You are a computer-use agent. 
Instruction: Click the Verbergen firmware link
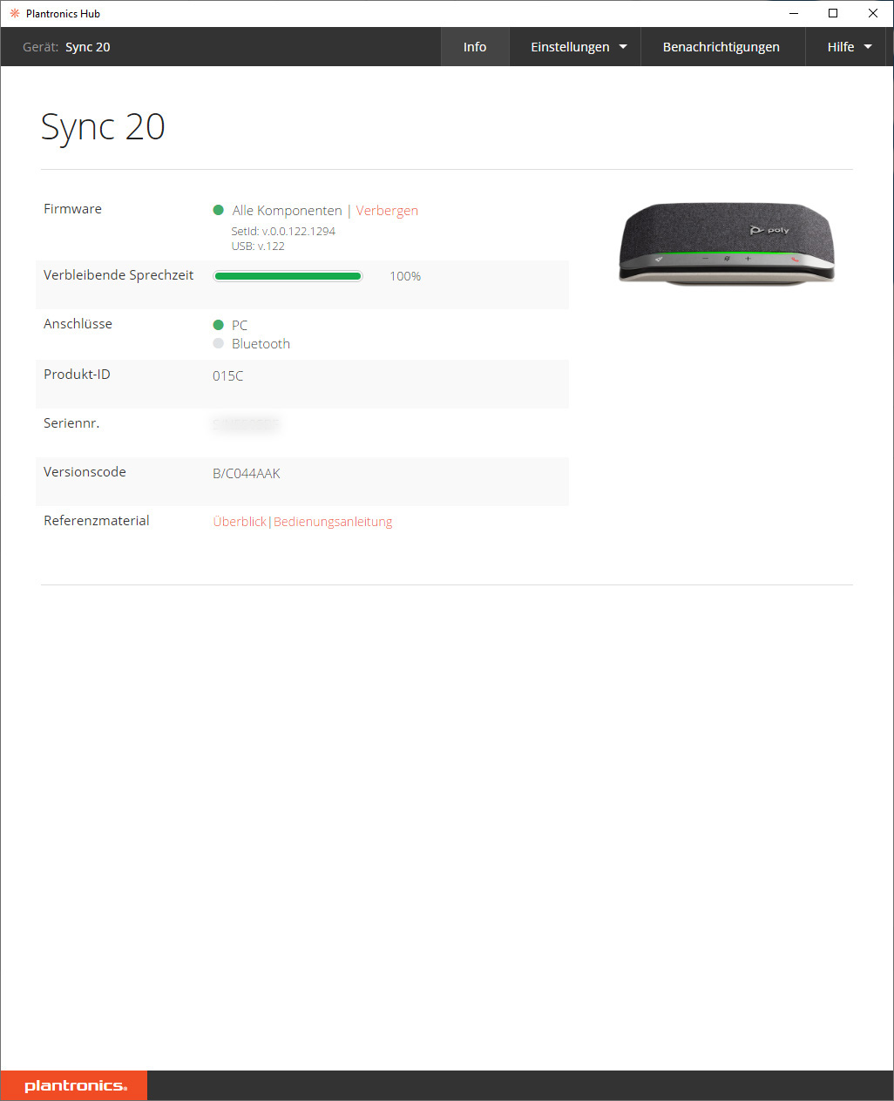point(387,211)
